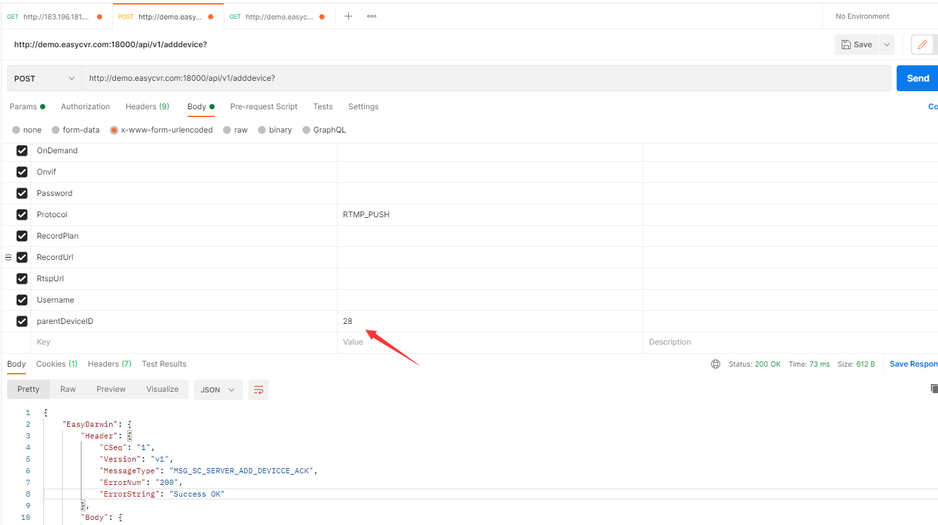Switch to the Authorization tab
Viewport: 938px width, 525px height.
[x=85, y=107]
